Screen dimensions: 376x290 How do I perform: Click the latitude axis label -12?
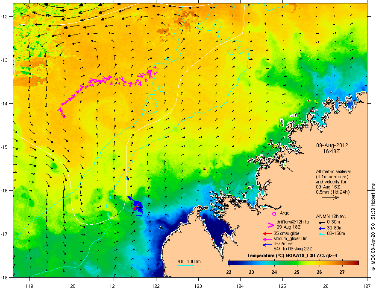coord(4,16)
